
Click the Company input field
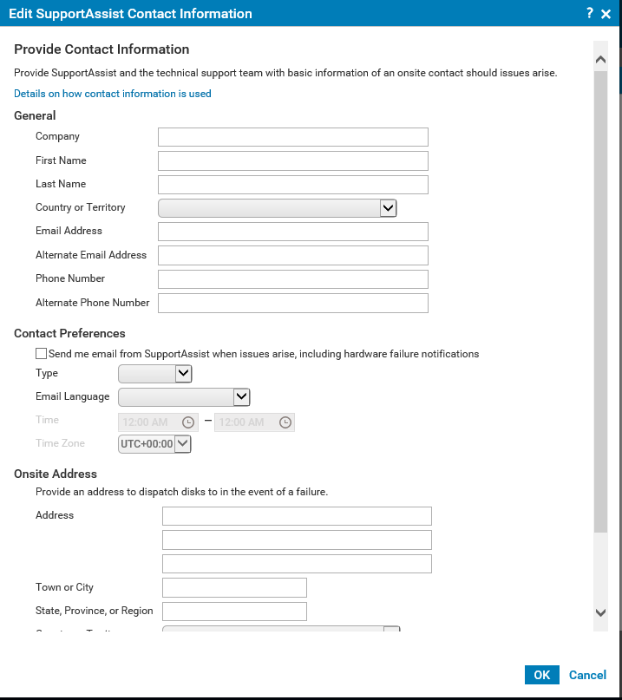292,136
